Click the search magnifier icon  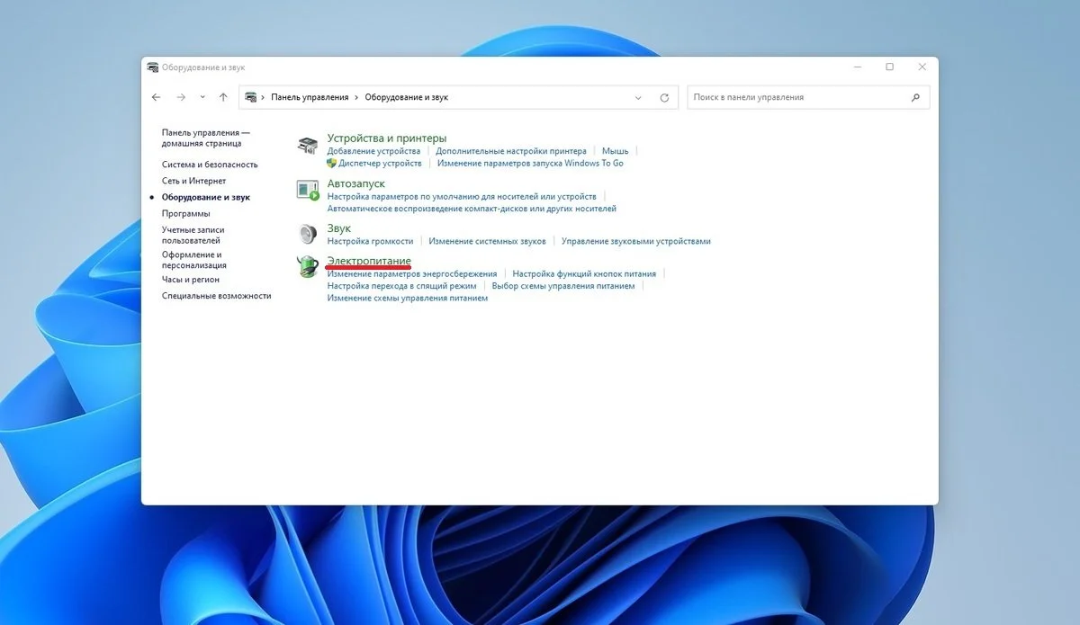pyautogui.click(x=916, y=97)
